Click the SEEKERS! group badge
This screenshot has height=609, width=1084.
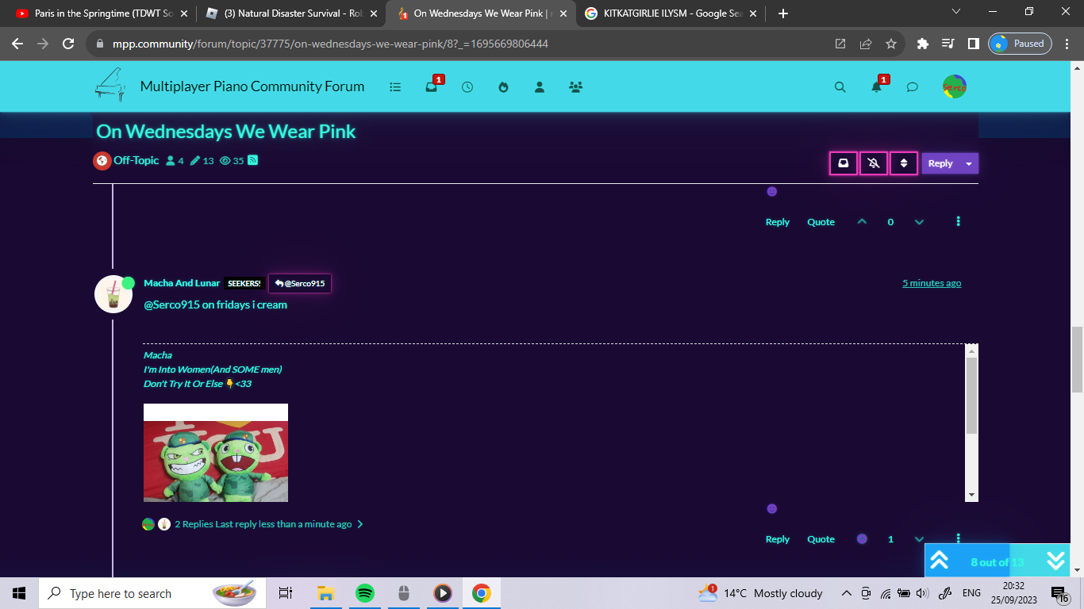244,283
